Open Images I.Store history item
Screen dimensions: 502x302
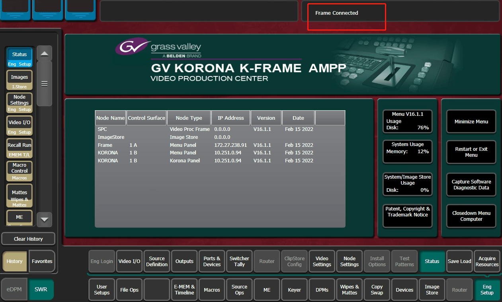coord(20,80)
